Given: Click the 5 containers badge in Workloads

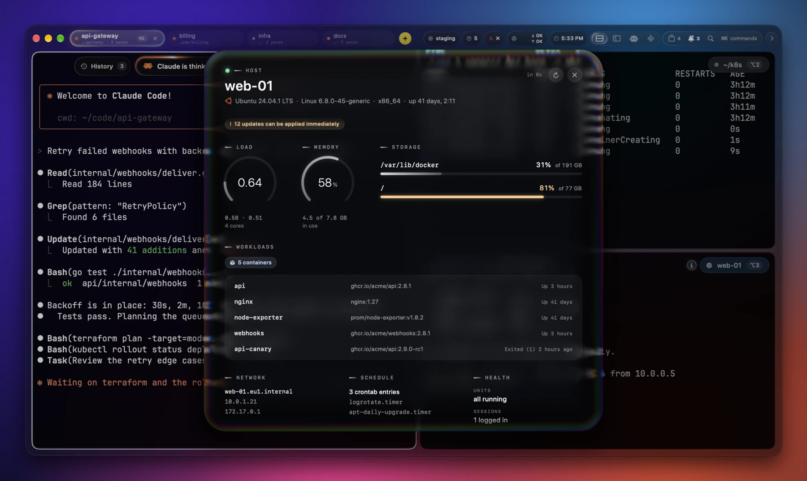Looking at the screenshot, I should point(251,263).
